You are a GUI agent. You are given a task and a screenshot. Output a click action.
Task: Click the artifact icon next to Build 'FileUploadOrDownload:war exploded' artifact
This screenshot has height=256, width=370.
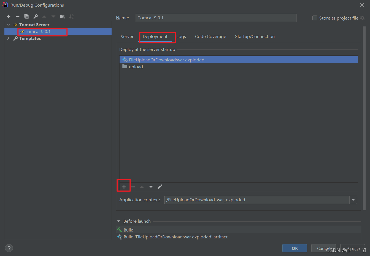coord(120,237)
